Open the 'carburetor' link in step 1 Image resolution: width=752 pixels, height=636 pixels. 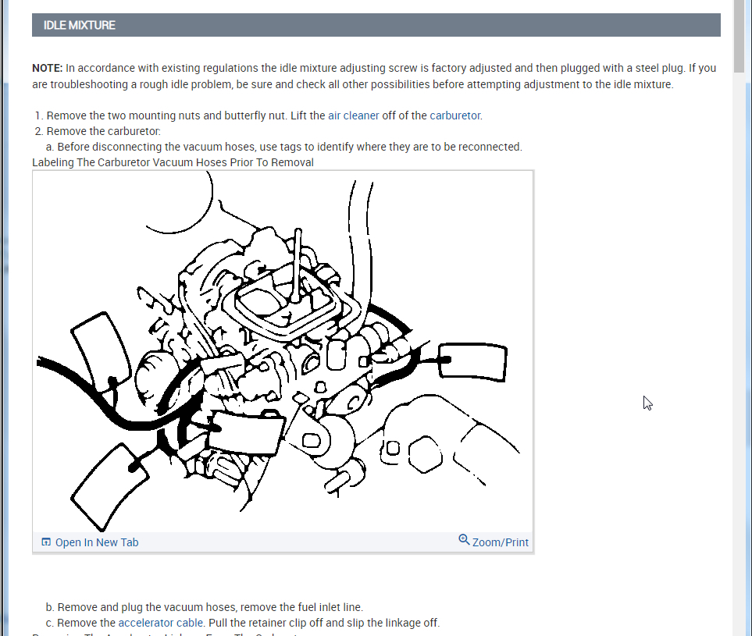454,115
